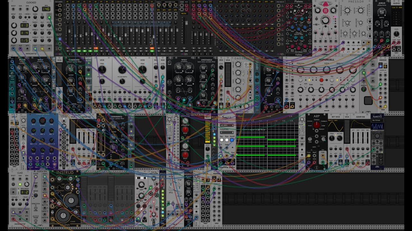The width and height of the screenshot is (412, 231).
Task: Toggle solo on MixMaster track 02
Action: click(73, 51)
